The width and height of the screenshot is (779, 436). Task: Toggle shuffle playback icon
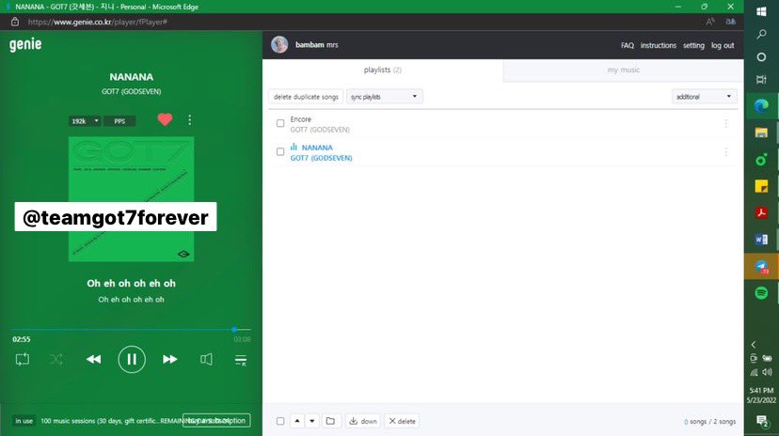click(x=56, y=359)
